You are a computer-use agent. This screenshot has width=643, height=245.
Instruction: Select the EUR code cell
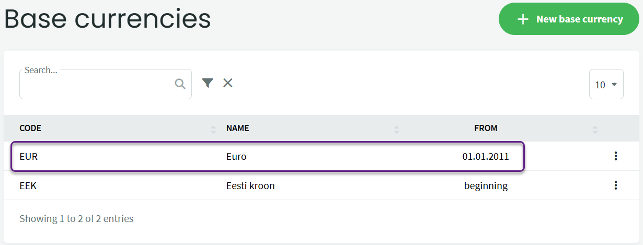click(29, 156)
